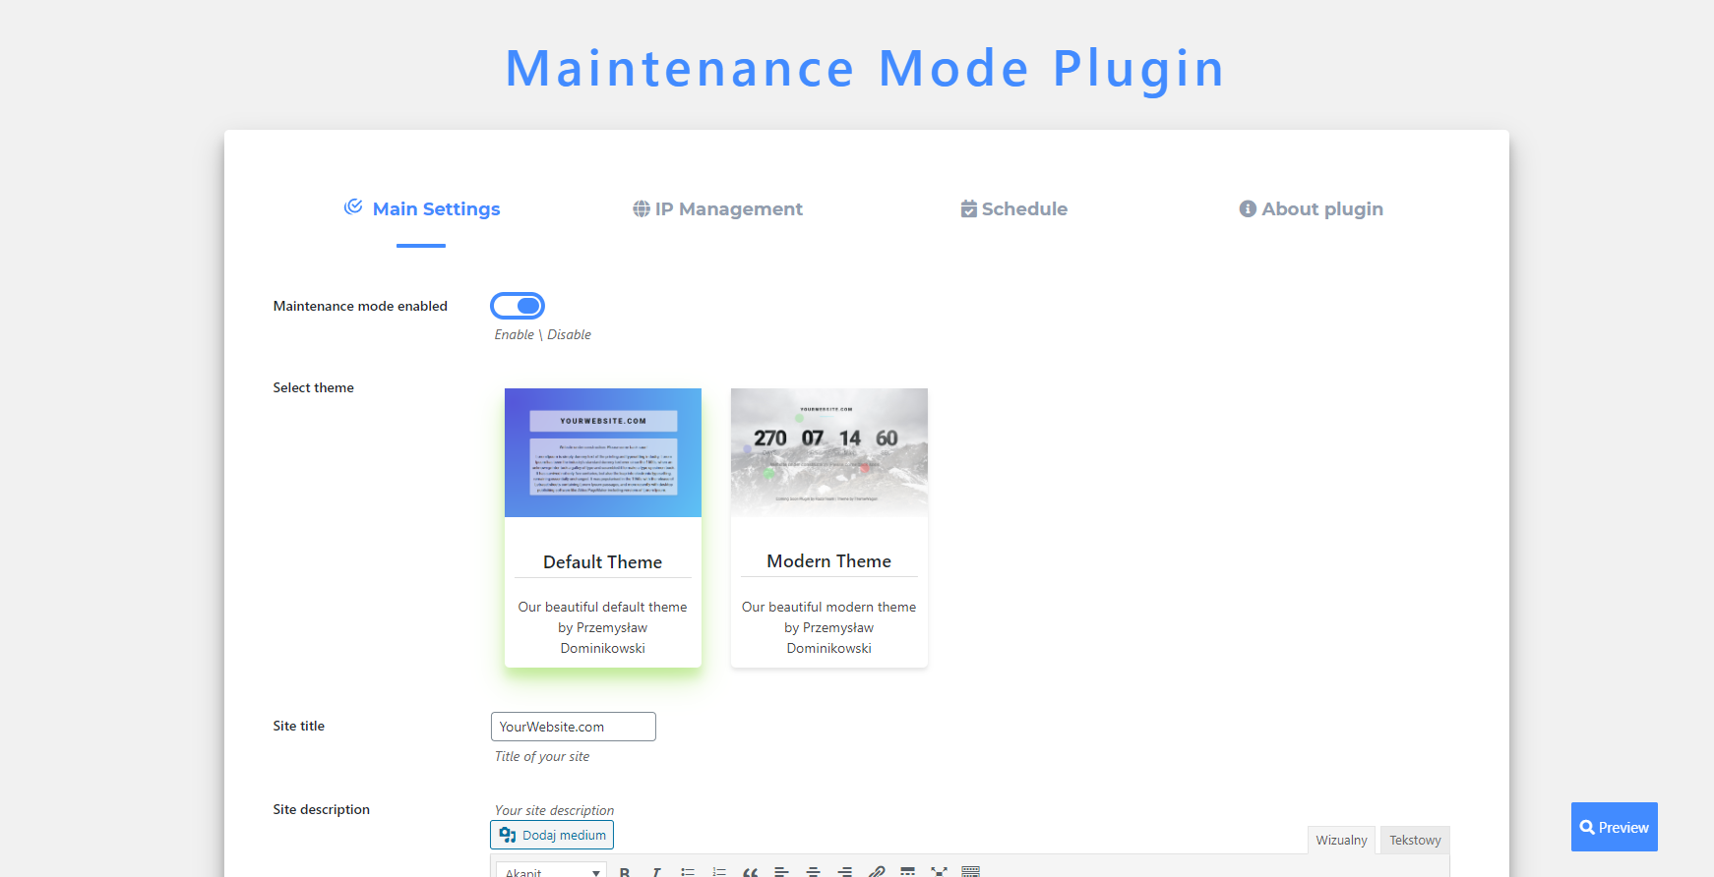1714x877 pixels.
Task: Choose the Modern Theme thumbnail
Action: (x=829, y=452)
